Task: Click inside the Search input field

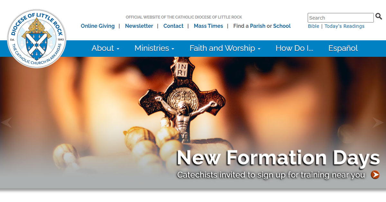Action: 341,18
